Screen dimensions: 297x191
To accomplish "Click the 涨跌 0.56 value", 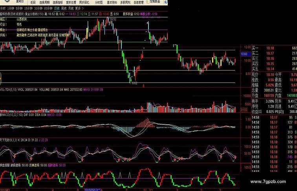I will pyautogui.click(x=271, y=80).
